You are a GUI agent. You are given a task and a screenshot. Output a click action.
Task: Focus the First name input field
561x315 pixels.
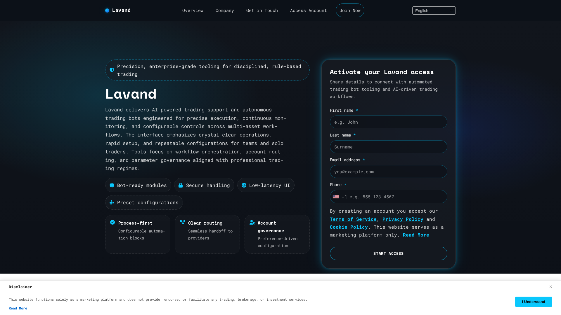coord(389,122)
